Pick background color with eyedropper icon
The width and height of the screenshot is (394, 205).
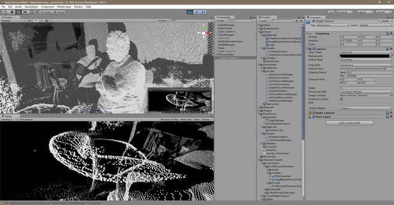click(x=391, y=56)
